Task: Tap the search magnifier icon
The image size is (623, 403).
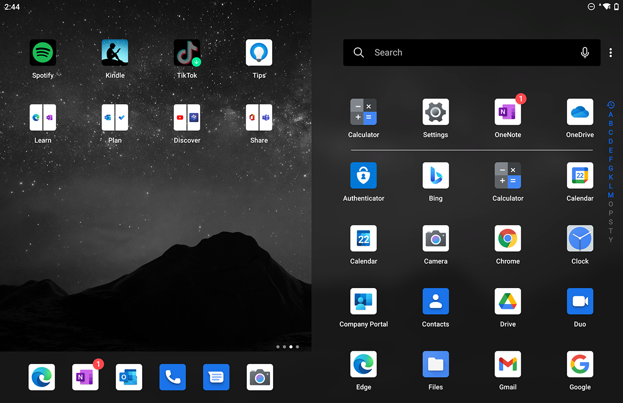Action: [359, 53]
